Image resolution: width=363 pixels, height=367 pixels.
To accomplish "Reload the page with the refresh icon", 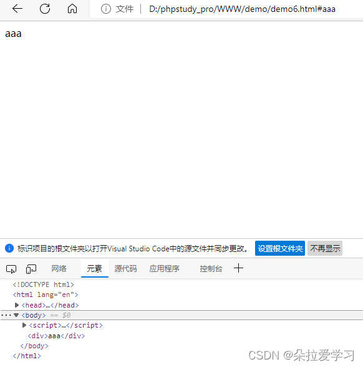I will coord(45,9).
